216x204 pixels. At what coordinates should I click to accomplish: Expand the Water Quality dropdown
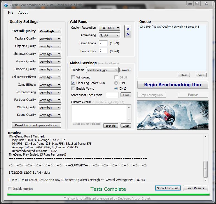click(50, 107)
